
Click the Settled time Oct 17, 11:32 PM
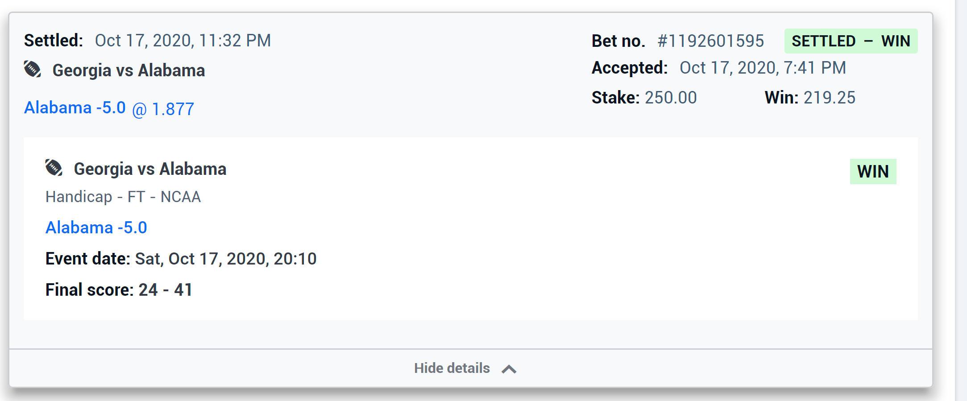click(x=183, y=41)
